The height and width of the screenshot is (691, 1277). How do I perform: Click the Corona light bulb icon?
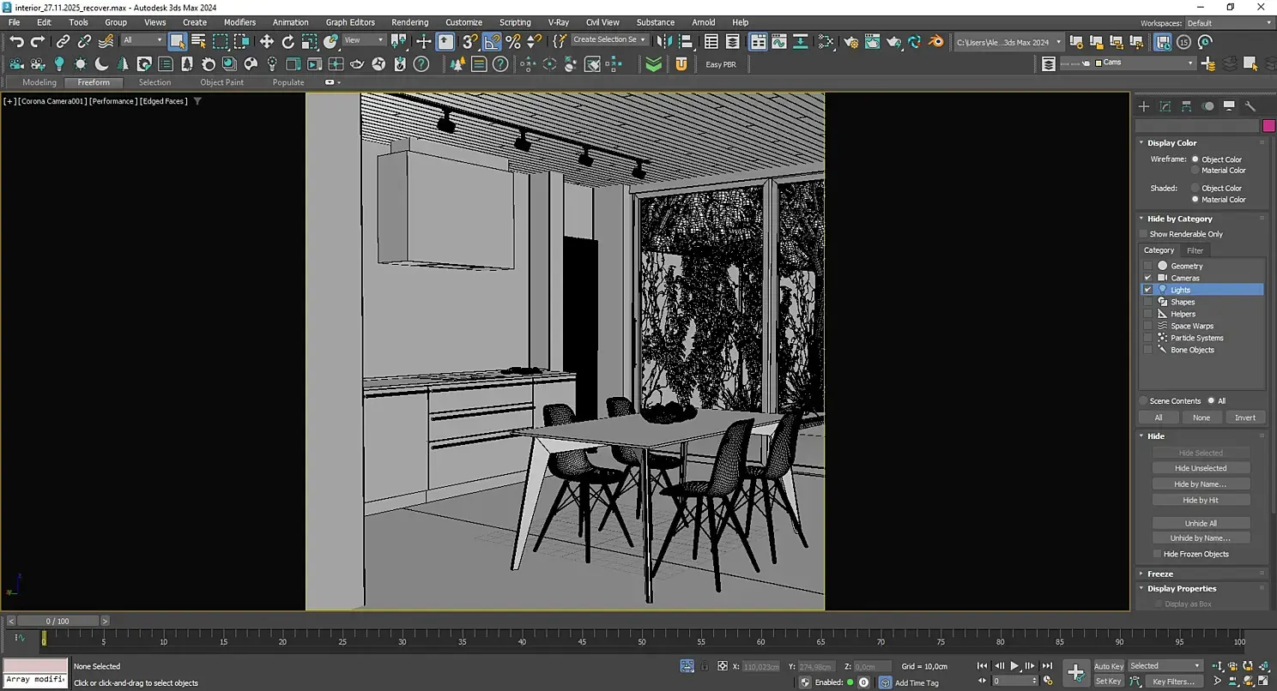click(59, 64)
